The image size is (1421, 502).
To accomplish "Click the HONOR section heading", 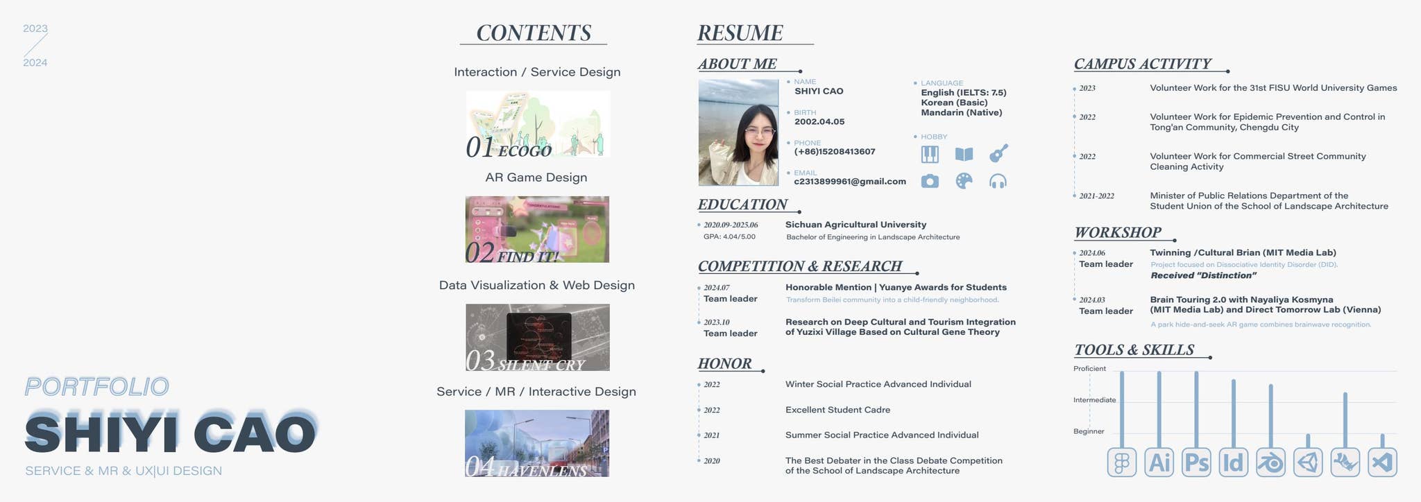I will [x=725, y=363].
